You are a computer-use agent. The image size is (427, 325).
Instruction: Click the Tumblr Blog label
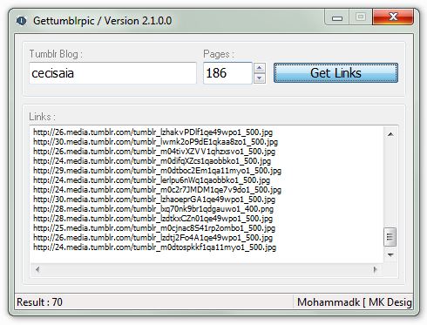56,54
